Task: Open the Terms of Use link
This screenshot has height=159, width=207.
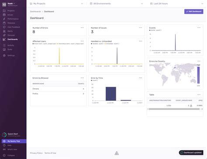Action: pos(50,153)
